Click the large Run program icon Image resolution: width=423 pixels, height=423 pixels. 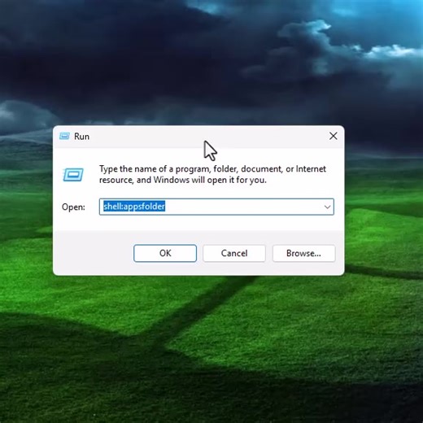point(73,174)
